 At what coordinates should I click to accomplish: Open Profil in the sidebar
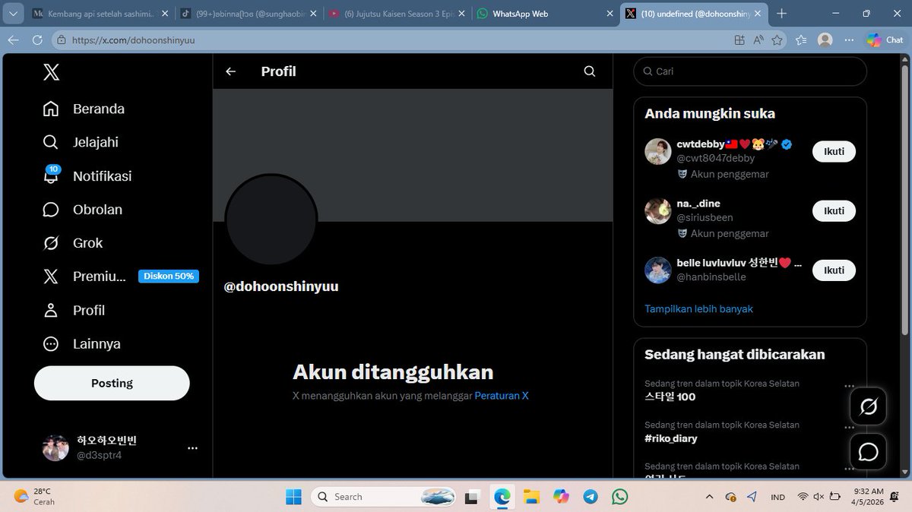click(x=74, y=310)
